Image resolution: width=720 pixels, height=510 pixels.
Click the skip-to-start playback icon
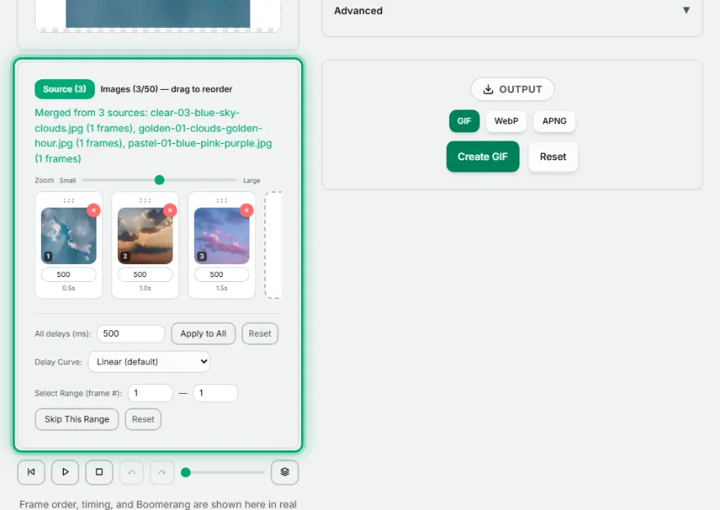pos(31,472)
